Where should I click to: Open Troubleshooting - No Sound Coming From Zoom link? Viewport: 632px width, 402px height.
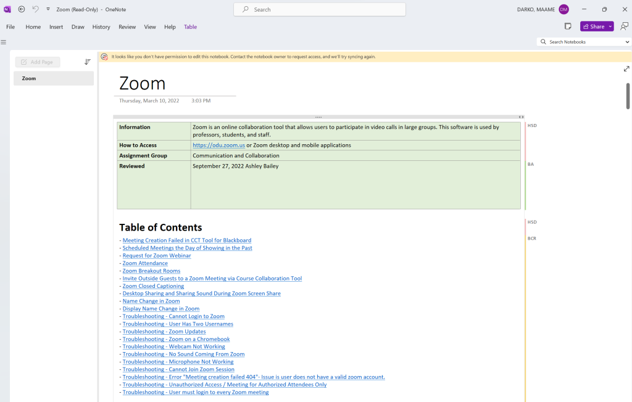183,355
